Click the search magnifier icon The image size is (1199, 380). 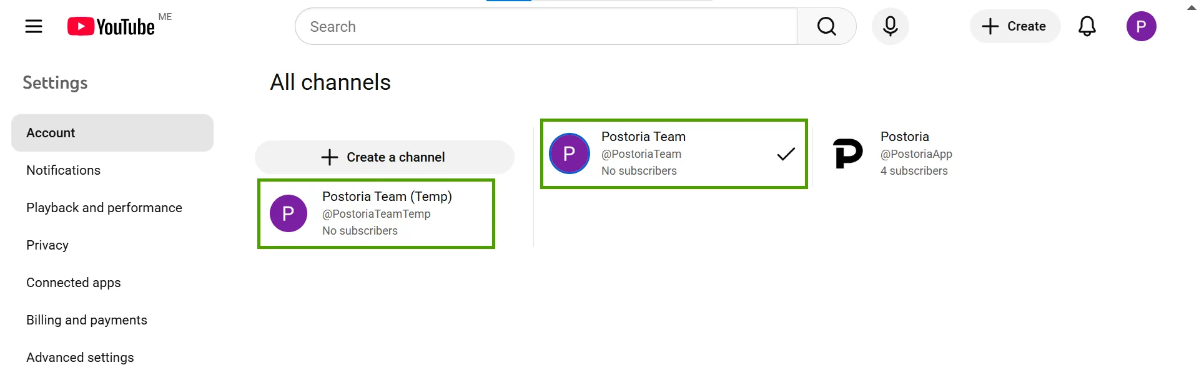click(x=826, y=26)
